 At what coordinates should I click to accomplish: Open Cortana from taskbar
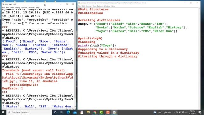point(55,112)
